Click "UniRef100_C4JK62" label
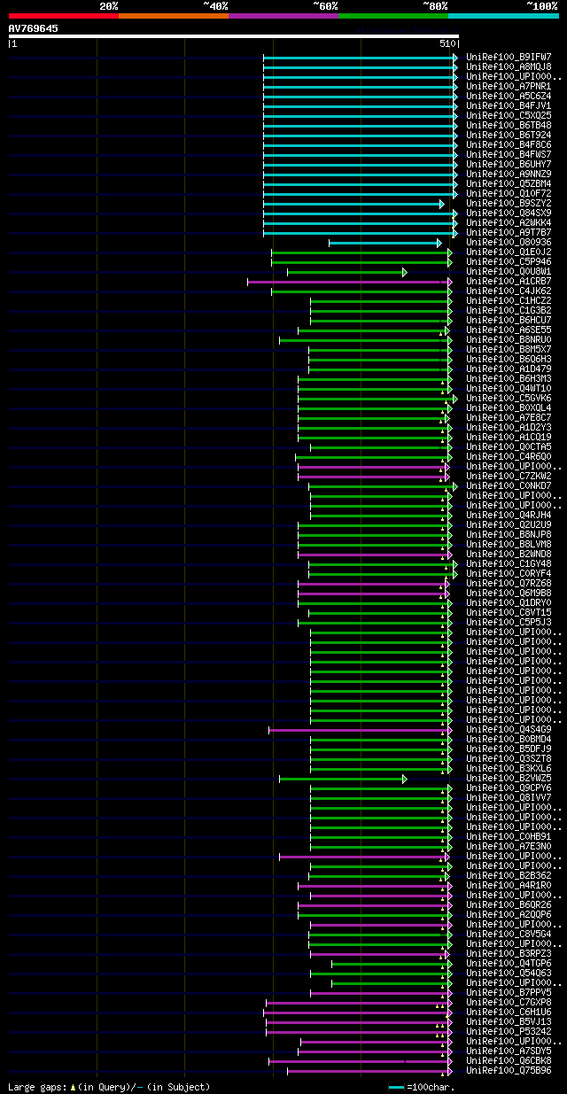This screenshot has height=1094, width=567. [509, 291]
